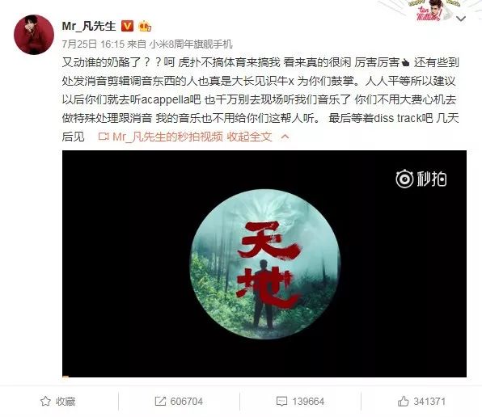
Task: Click the comment bubble icon
Action: pyautogui.click(x=281, y=402)
